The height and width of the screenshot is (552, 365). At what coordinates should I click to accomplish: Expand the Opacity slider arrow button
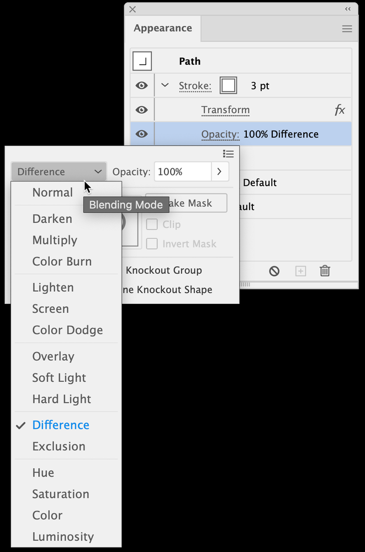(219, 172)
